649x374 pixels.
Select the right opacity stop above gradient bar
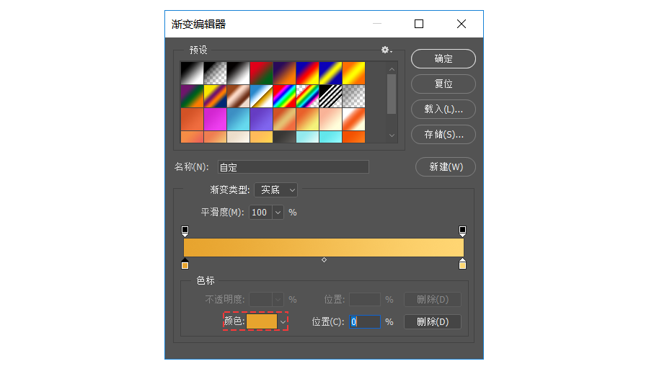point(462,231)
